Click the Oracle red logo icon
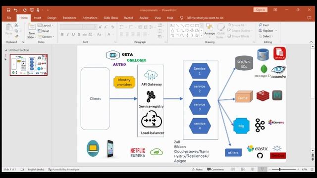This screenshot has height=178, width=317. [279, 53]
